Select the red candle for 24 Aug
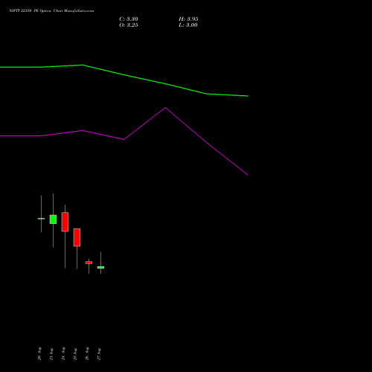Screen dimensions: 372x372 [65, 222]
